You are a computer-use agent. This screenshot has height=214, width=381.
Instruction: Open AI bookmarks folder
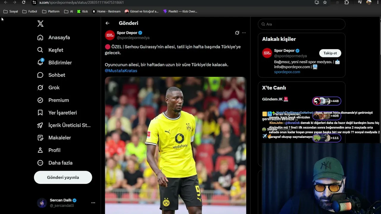click(x=68, y=12)
